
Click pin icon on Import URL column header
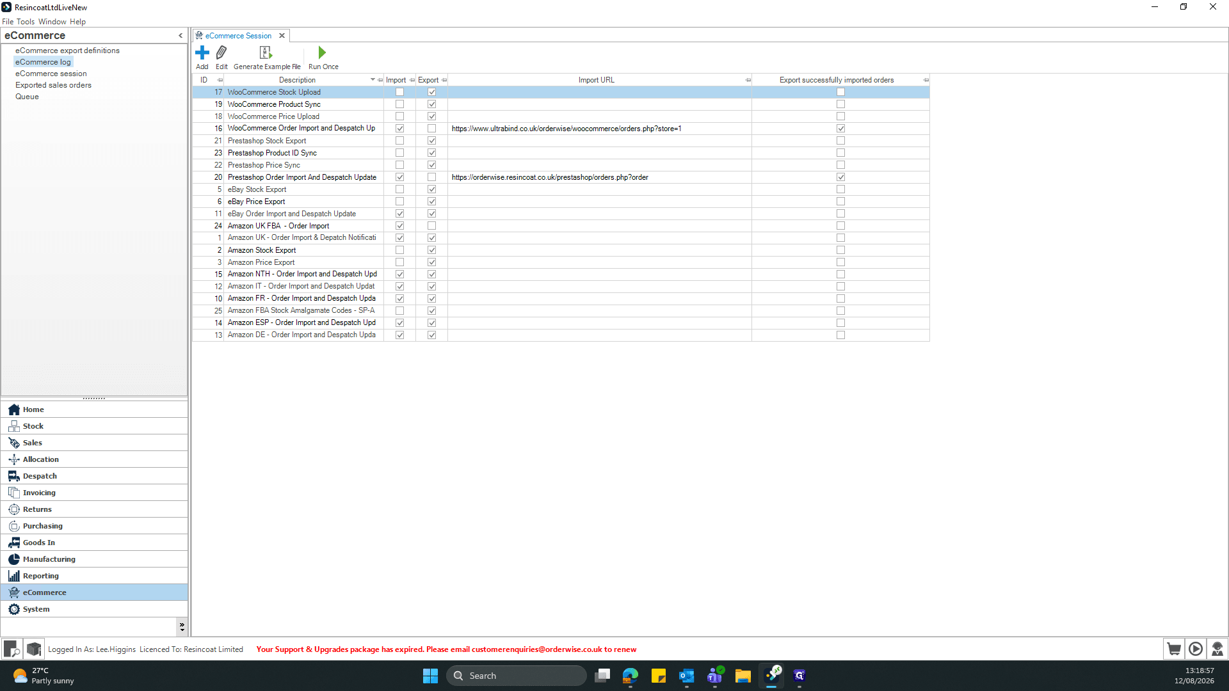point(748,80)
